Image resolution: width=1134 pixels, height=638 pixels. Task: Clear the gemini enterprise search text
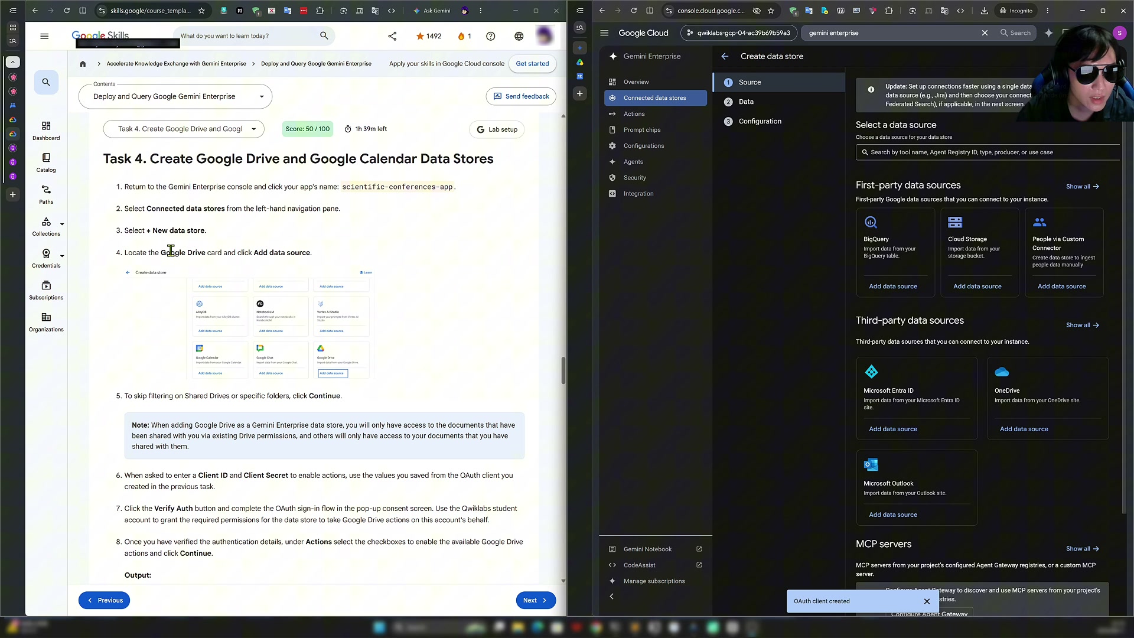click(985, 33)
